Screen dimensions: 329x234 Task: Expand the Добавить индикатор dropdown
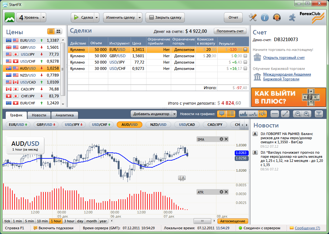click(x=174, y=114)
